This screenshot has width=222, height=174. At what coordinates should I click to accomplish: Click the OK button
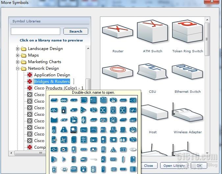pyautogui.click(x=199, y=165)
